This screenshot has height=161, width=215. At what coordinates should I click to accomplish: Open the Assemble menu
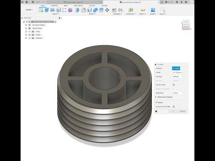(117, 14)
